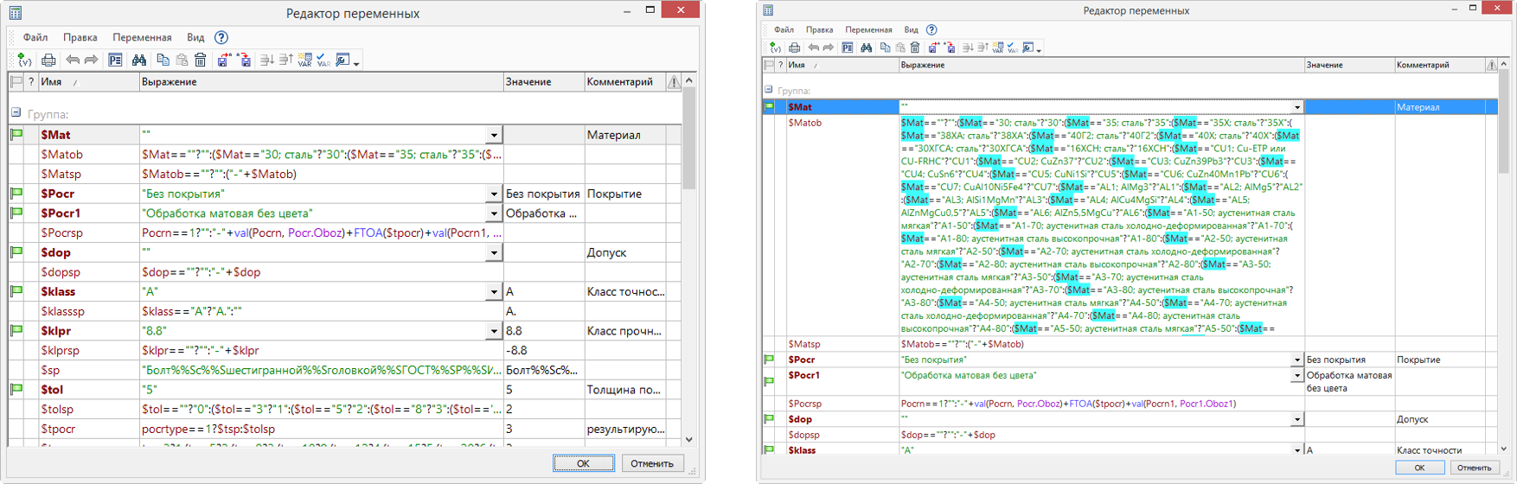The width and height of the screenshot is (1517, 484).
Task: Sort by Имя column header in left window
Action: 88,82
